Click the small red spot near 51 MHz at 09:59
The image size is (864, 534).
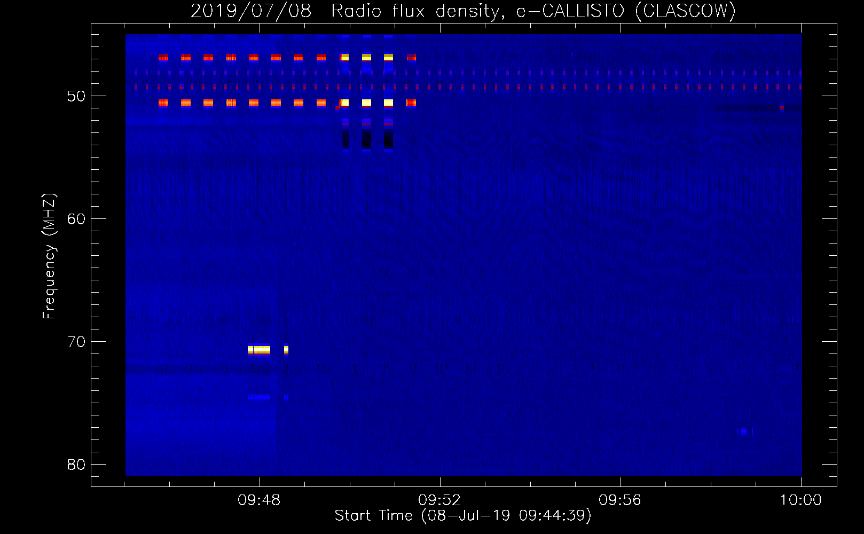click(x=781, y=107)
